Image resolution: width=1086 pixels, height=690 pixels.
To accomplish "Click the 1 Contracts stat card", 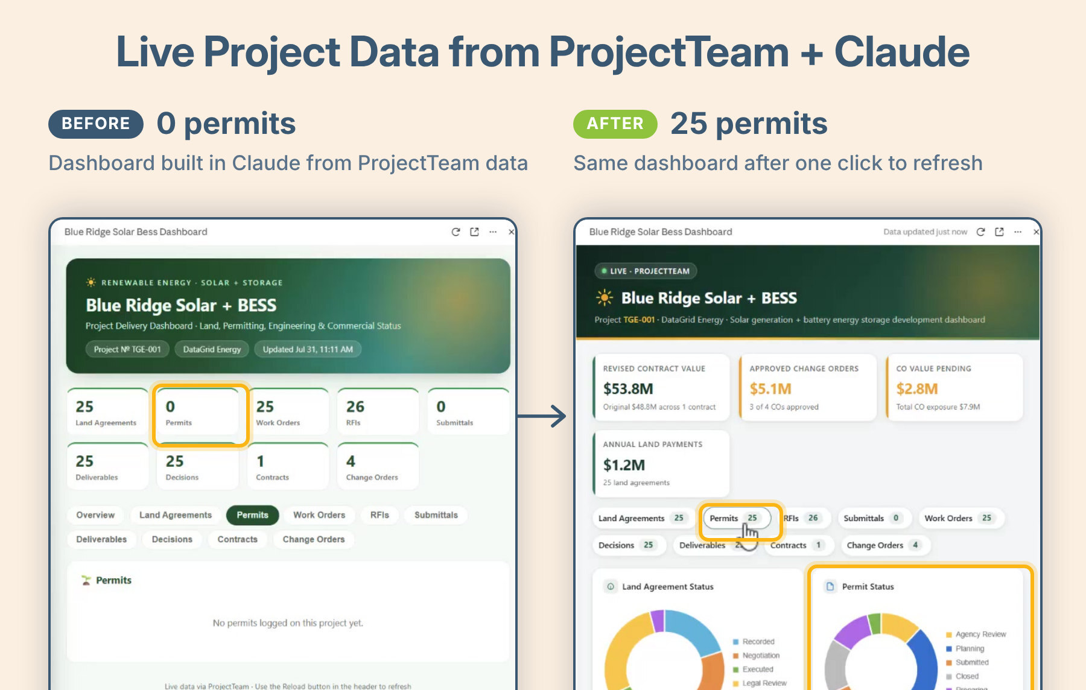I will coord(288,467).
